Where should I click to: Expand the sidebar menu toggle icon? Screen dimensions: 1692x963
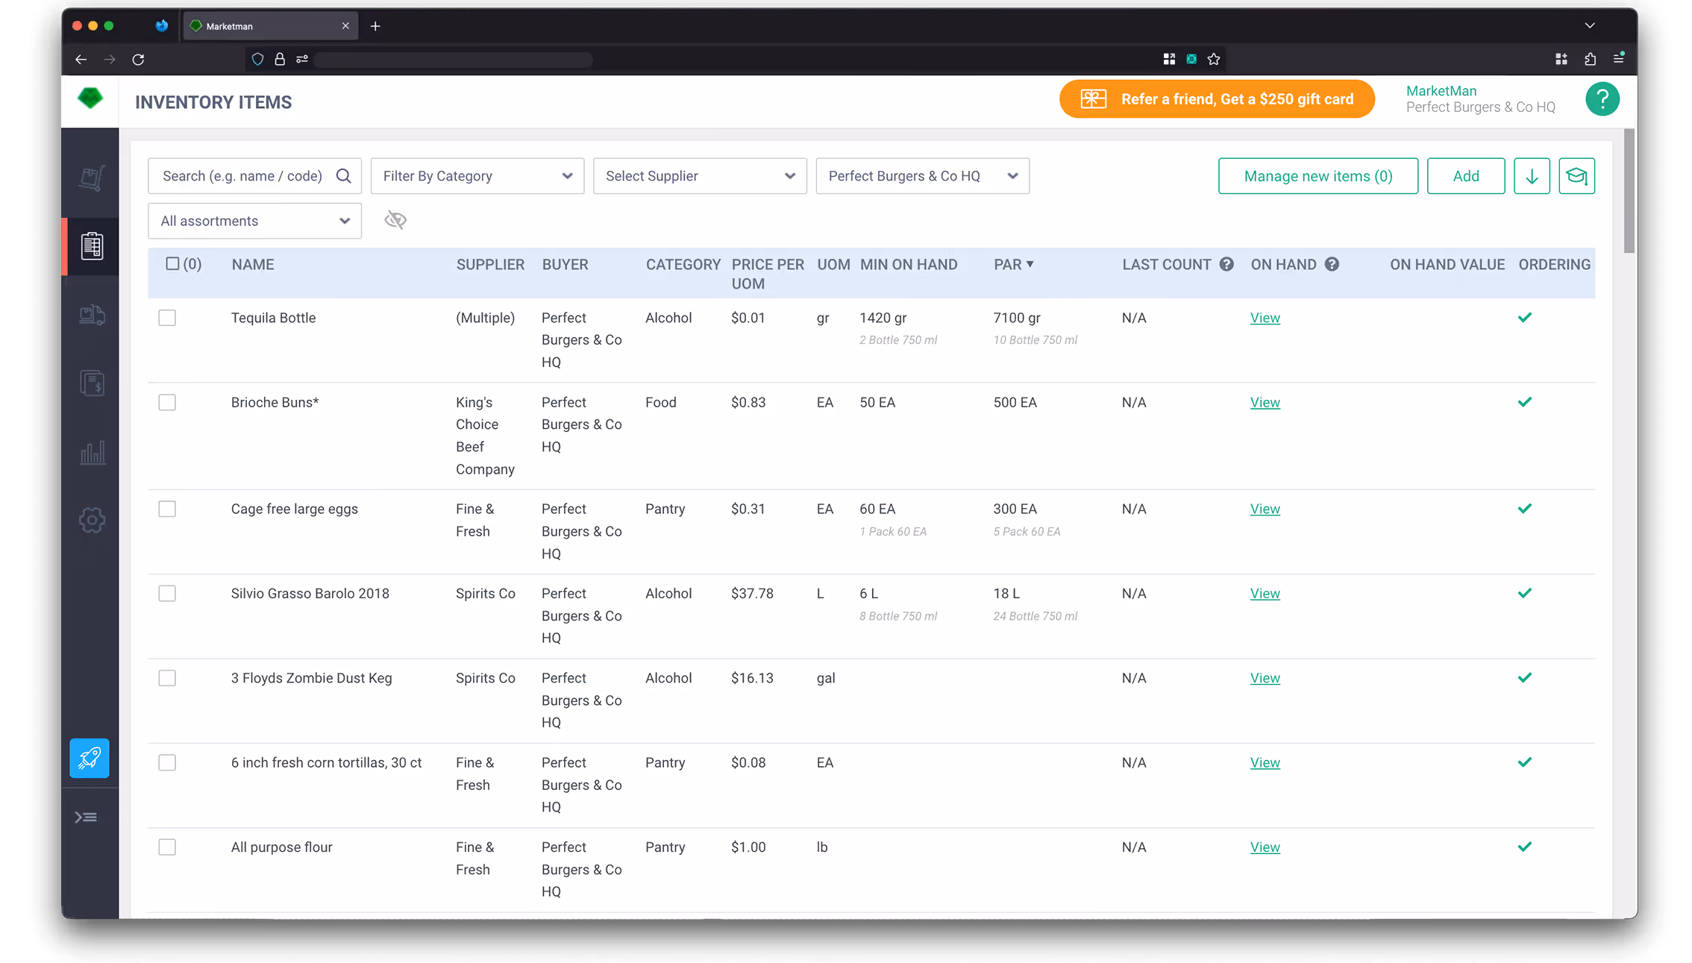pyautogui.click(x=86, y=818)
